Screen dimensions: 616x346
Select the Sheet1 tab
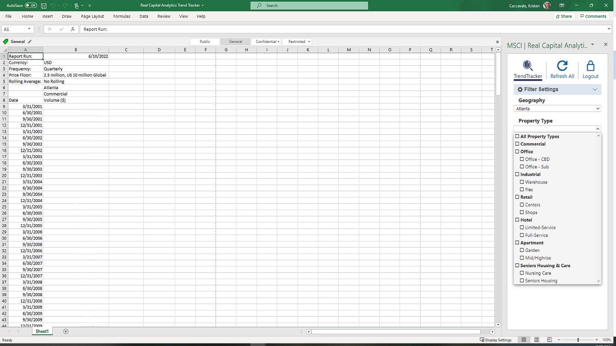click(x=42, y=332)
